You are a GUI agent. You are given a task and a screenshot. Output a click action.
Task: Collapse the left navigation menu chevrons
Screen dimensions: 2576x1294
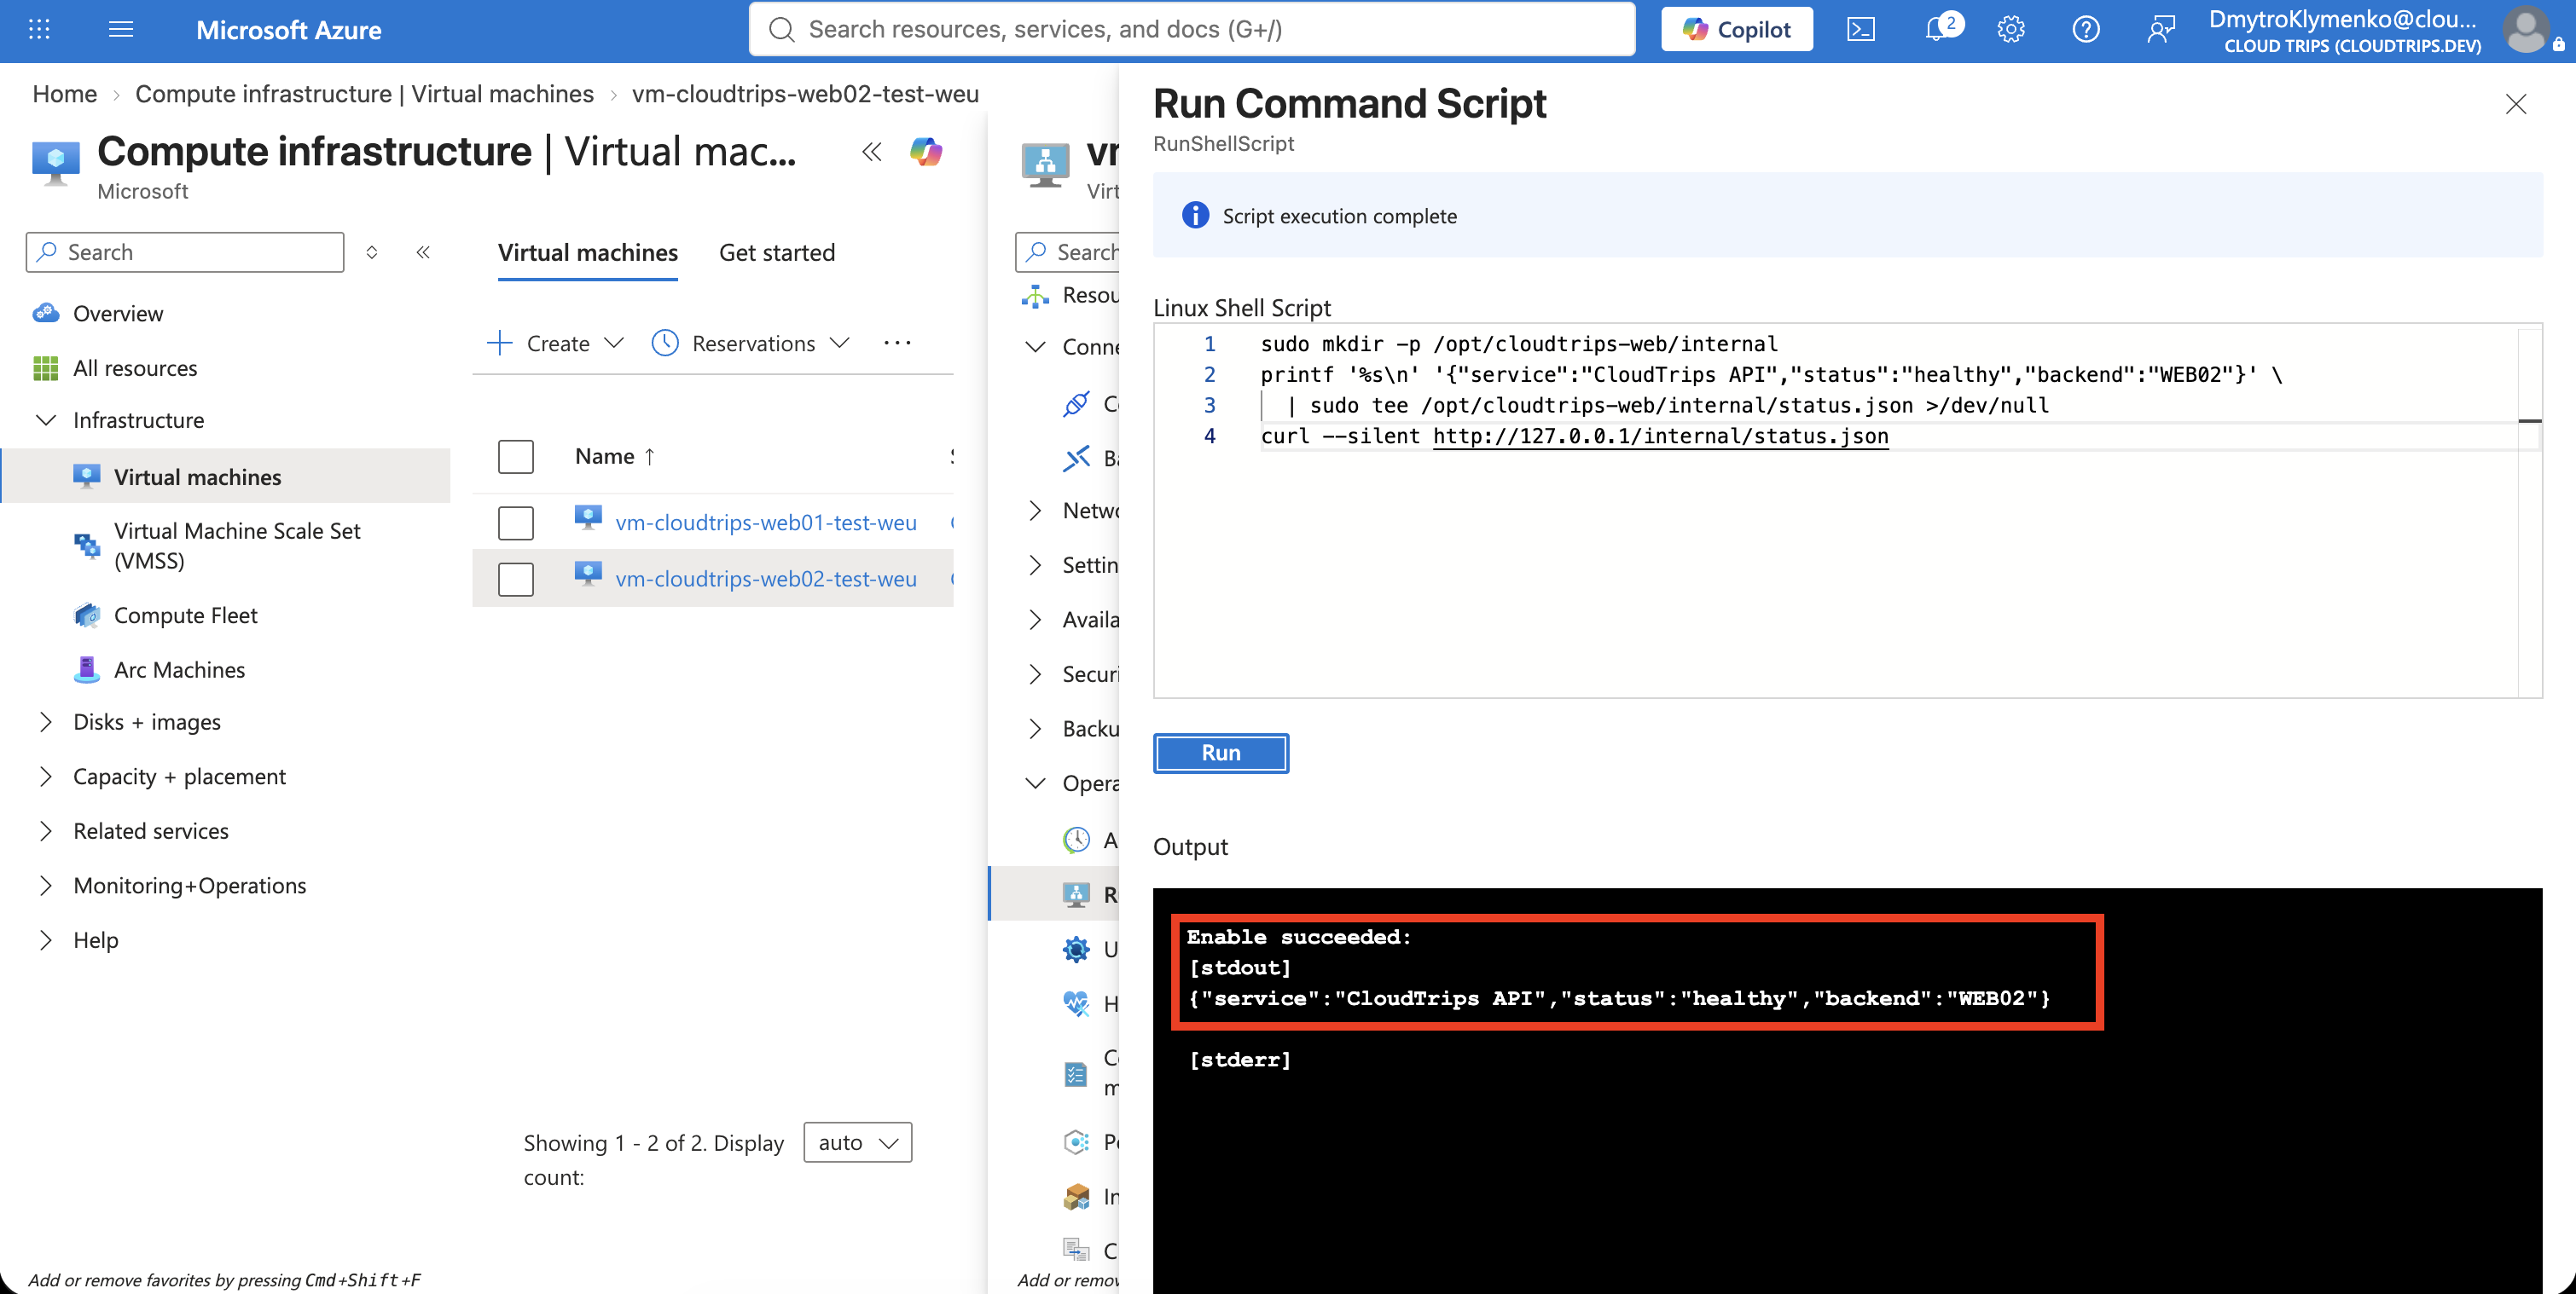pyautogui.click(x=423, y=251)
